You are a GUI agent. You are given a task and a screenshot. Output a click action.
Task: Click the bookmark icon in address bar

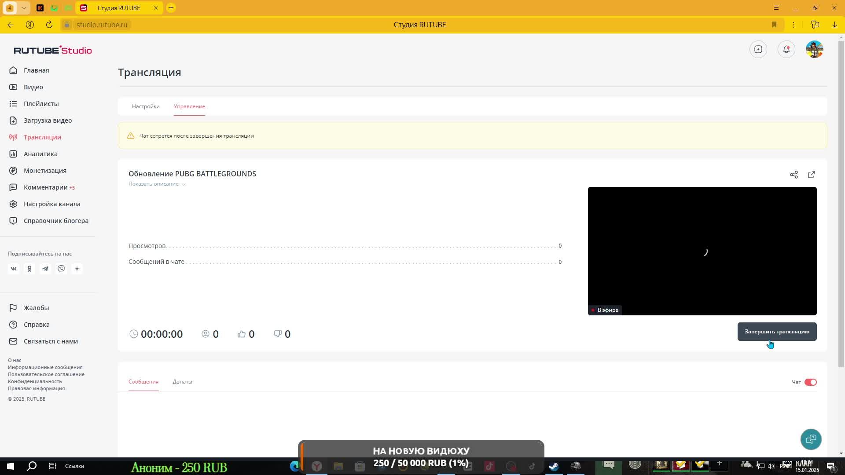click(x=774, y=25)
